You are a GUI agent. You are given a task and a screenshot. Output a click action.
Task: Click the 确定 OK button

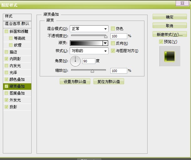tap(170, 17)
